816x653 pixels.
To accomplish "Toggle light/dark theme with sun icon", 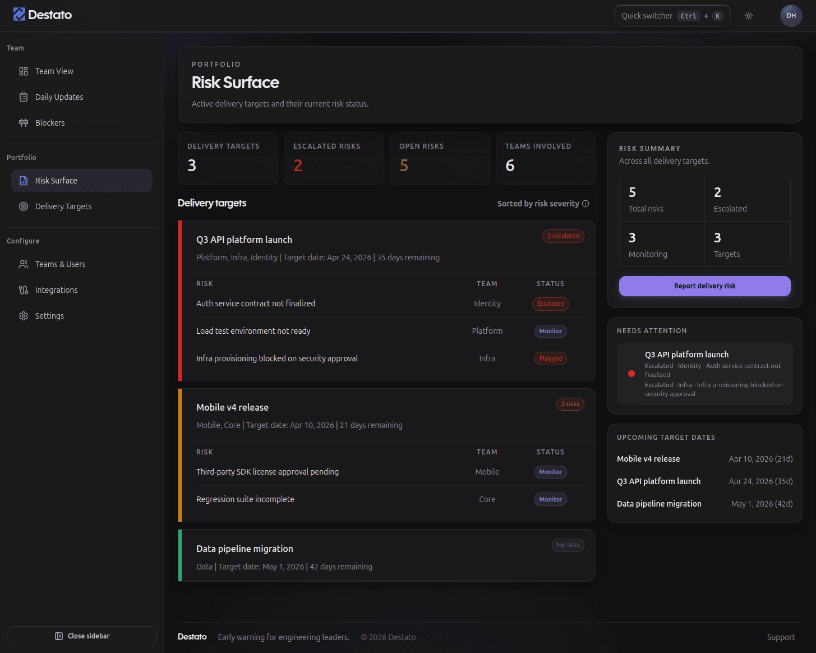I will [748, 16].
